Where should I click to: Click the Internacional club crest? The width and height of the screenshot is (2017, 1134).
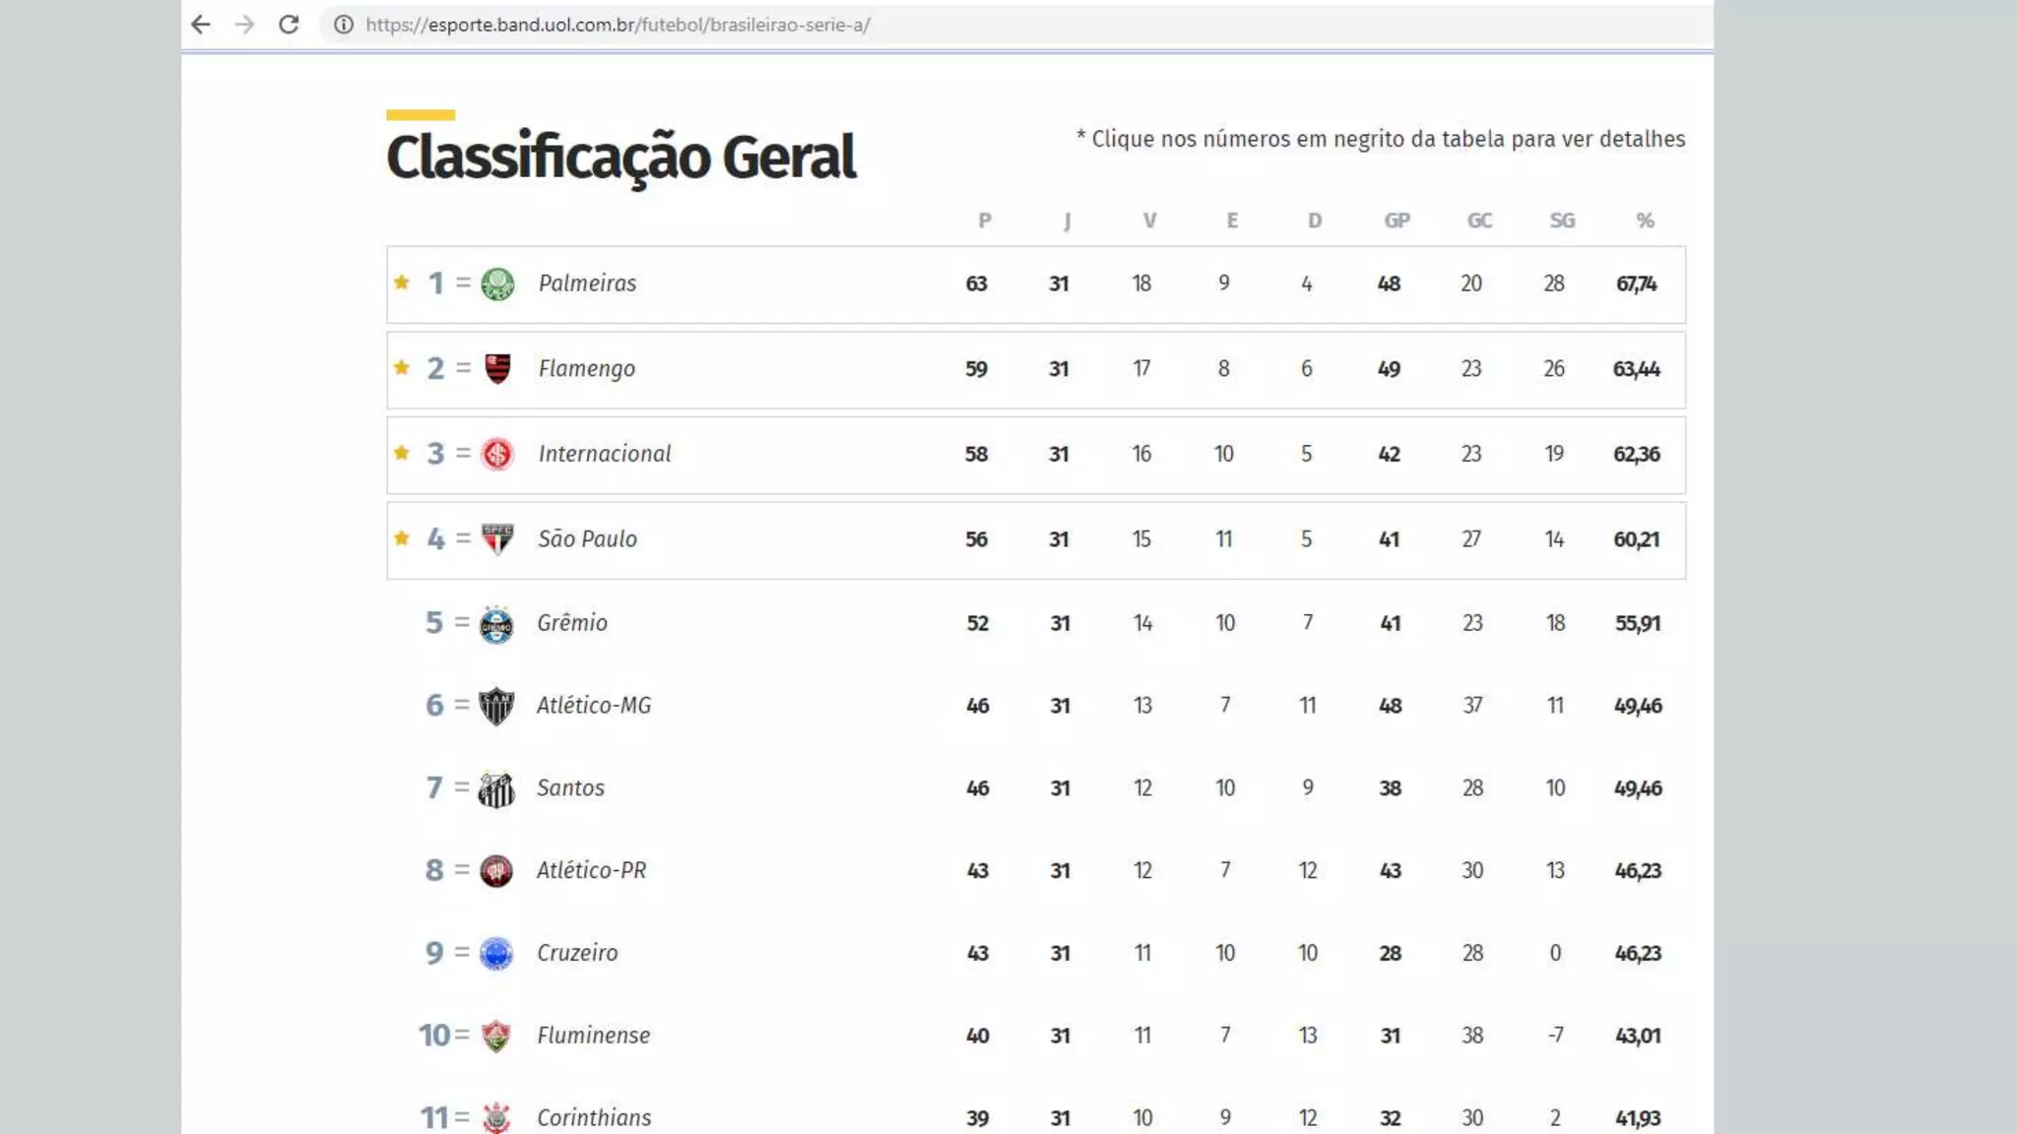(497, 454)
